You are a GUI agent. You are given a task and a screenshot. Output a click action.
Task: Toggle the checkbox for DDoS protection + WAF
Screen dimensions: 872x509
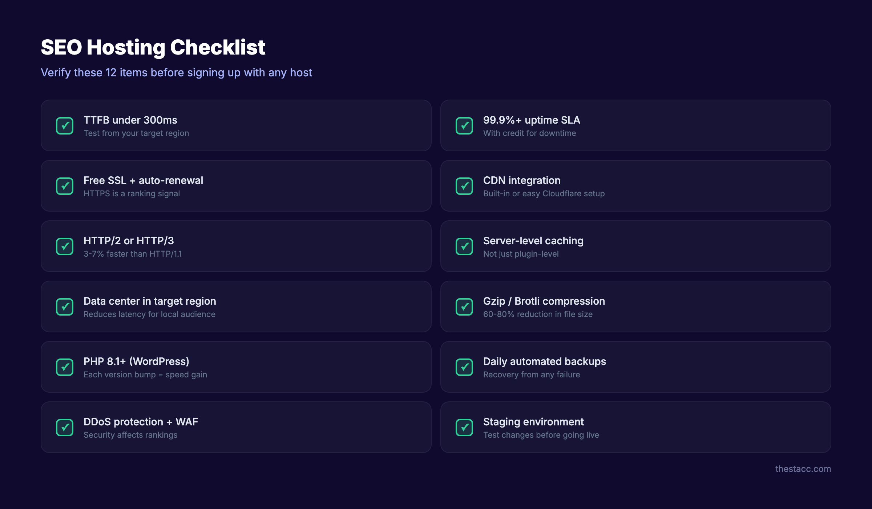click(65, 427)
